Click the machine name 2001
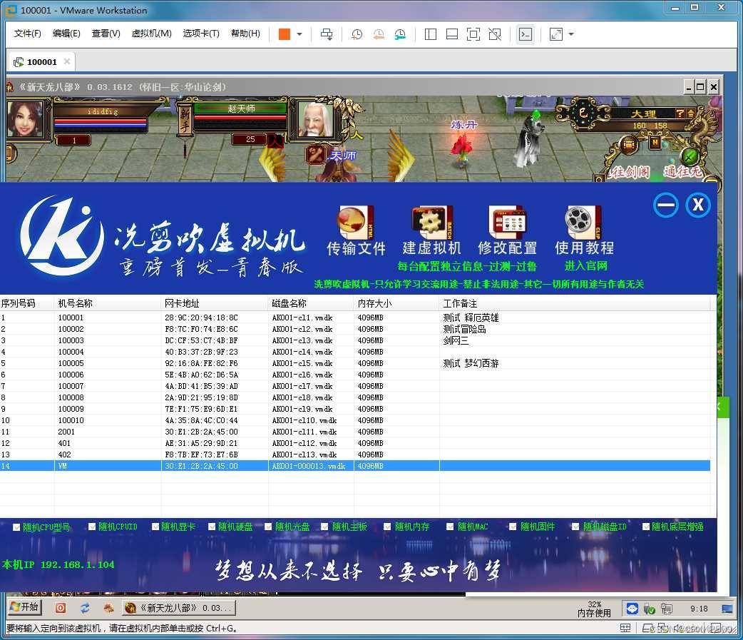743x640 pixels. click(66, 432)
